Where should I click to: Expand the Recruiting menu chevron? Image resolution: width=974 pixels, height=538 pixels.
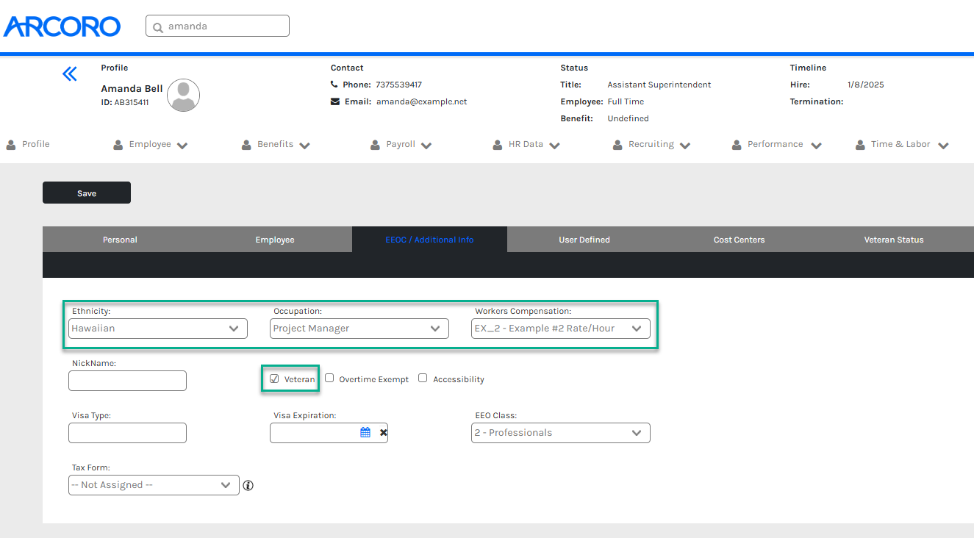[x=685, y=146]
